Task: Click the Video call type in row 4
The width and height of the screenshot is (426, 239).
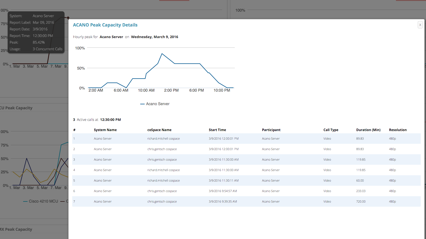Action: point(327,170)
